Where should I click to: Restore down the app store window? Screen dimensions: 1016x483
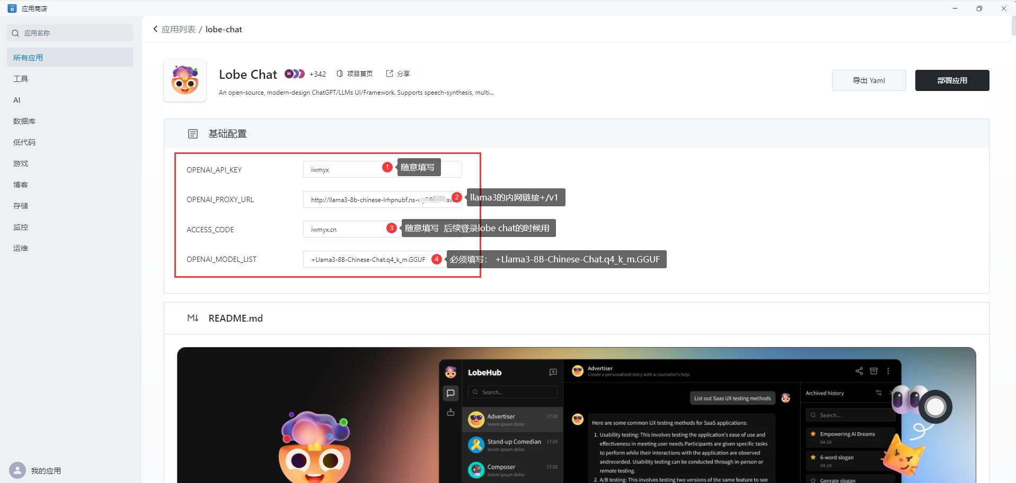point(979,8)
